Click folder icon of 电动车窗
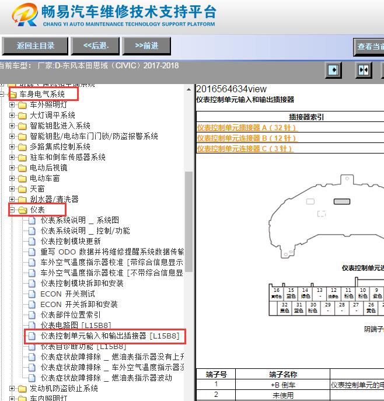Viewport: 384px width, 401px height. tap(22, 179)
